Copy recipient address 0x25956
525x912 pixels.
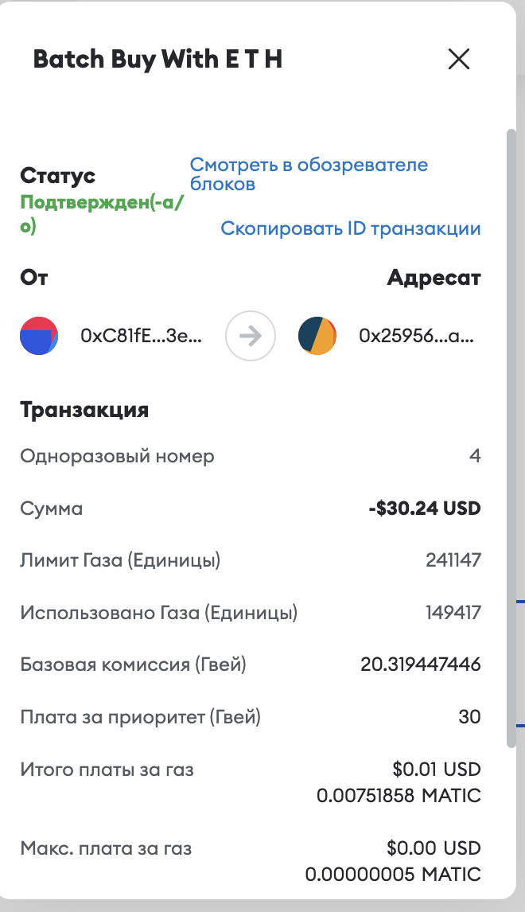pyautogui.click(x=418, y=336)
